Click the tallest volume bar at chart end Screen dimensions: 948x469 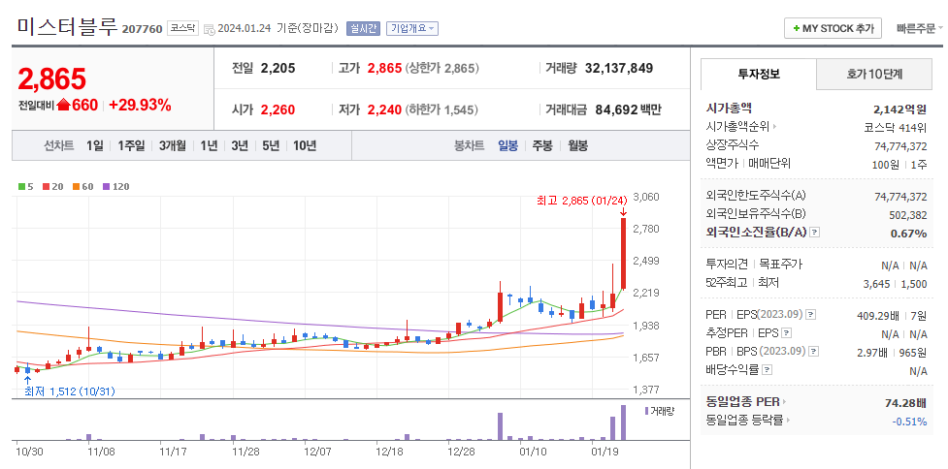coord(623,422)
